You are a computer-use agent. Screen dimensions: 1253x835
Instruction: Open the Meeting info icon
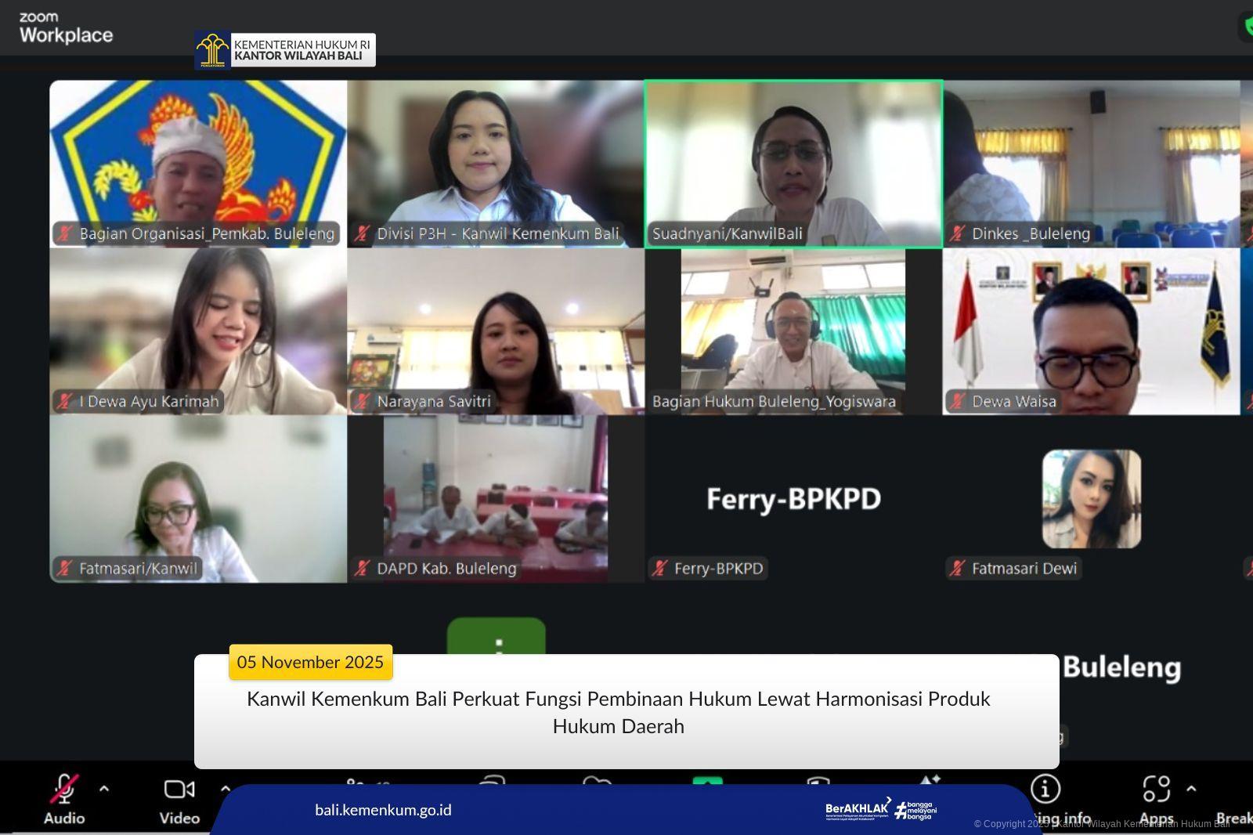1045,789
